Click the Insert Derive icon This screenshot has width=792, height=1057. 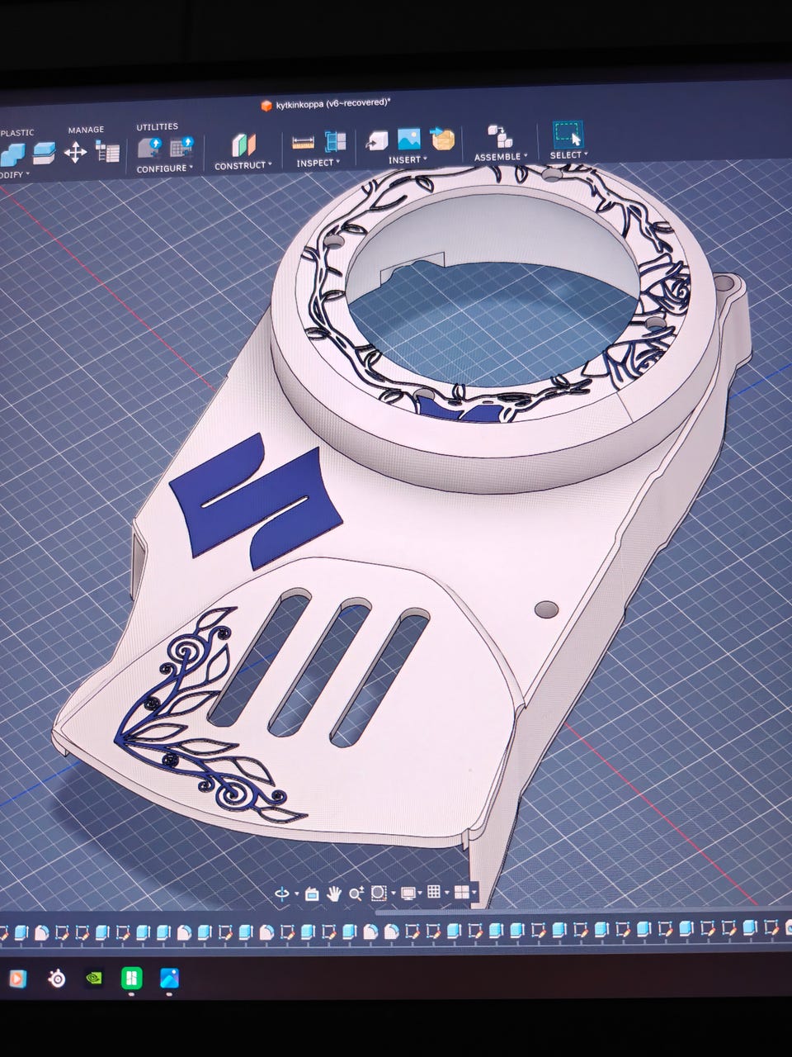point(378,140)
